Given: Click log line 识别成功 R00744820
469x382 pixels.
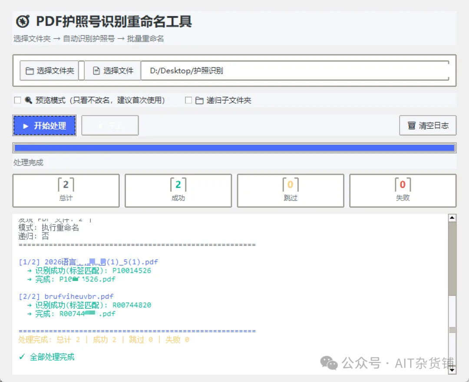Looking at the screenshot, I should click(x=89, y=305).
